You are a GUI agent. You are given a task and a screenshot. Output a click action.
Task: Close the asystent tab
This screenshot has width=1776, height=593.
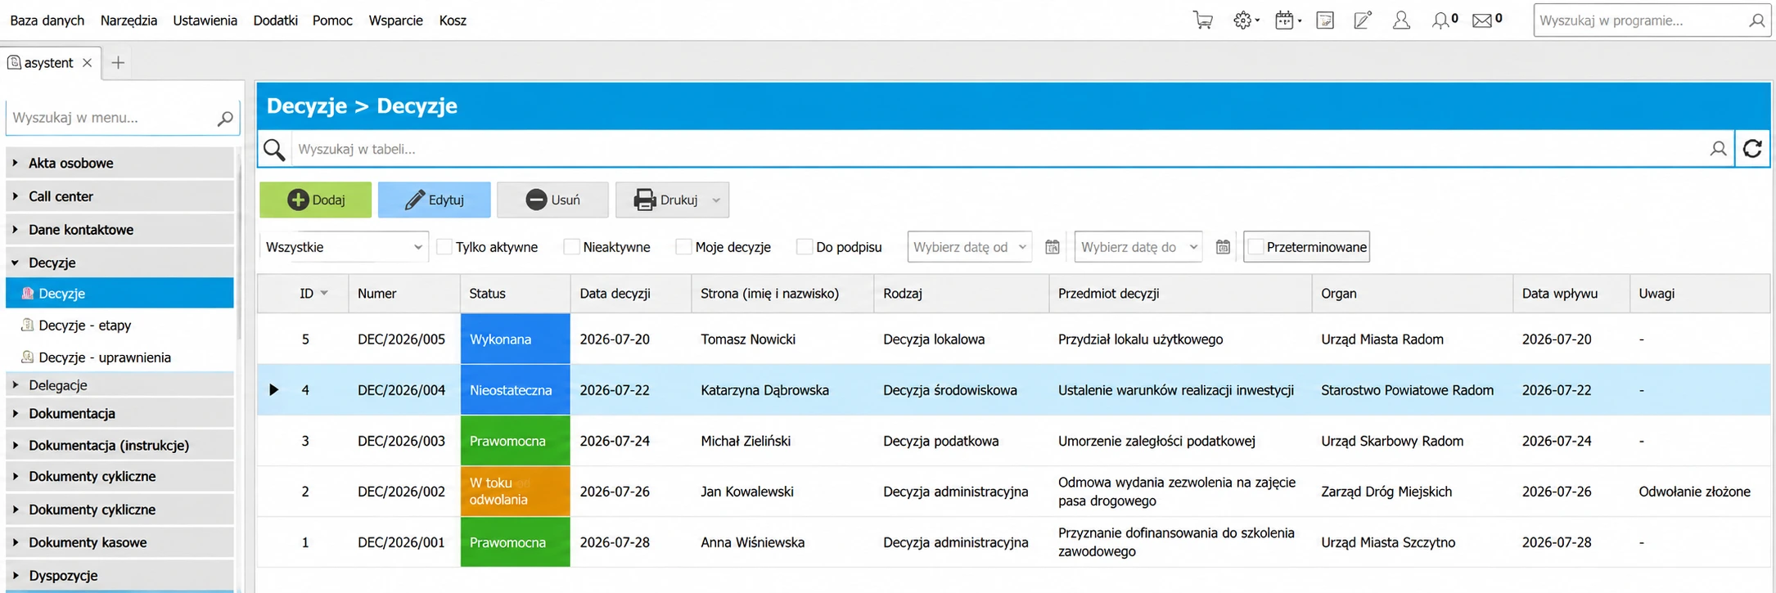tap(87, 63)
